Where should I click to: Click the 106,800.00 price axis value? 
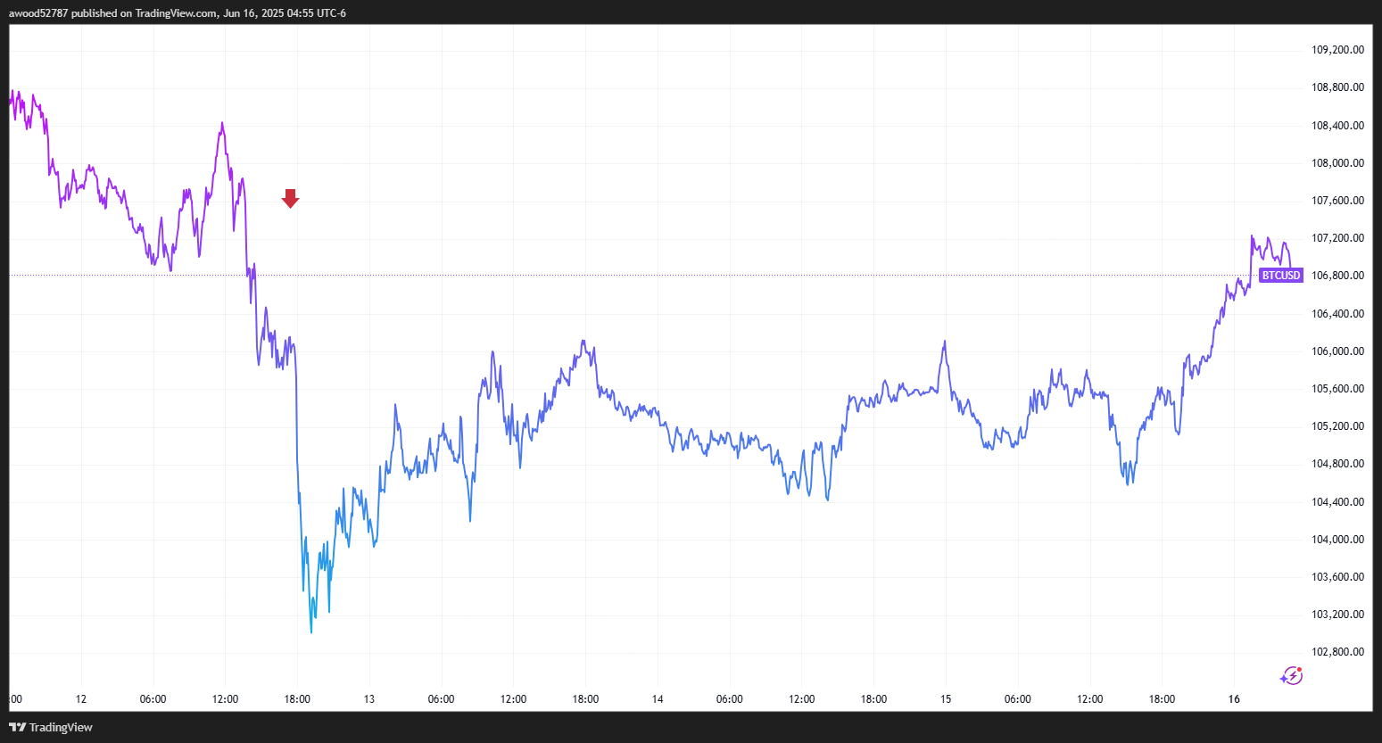click(1337, 276)
